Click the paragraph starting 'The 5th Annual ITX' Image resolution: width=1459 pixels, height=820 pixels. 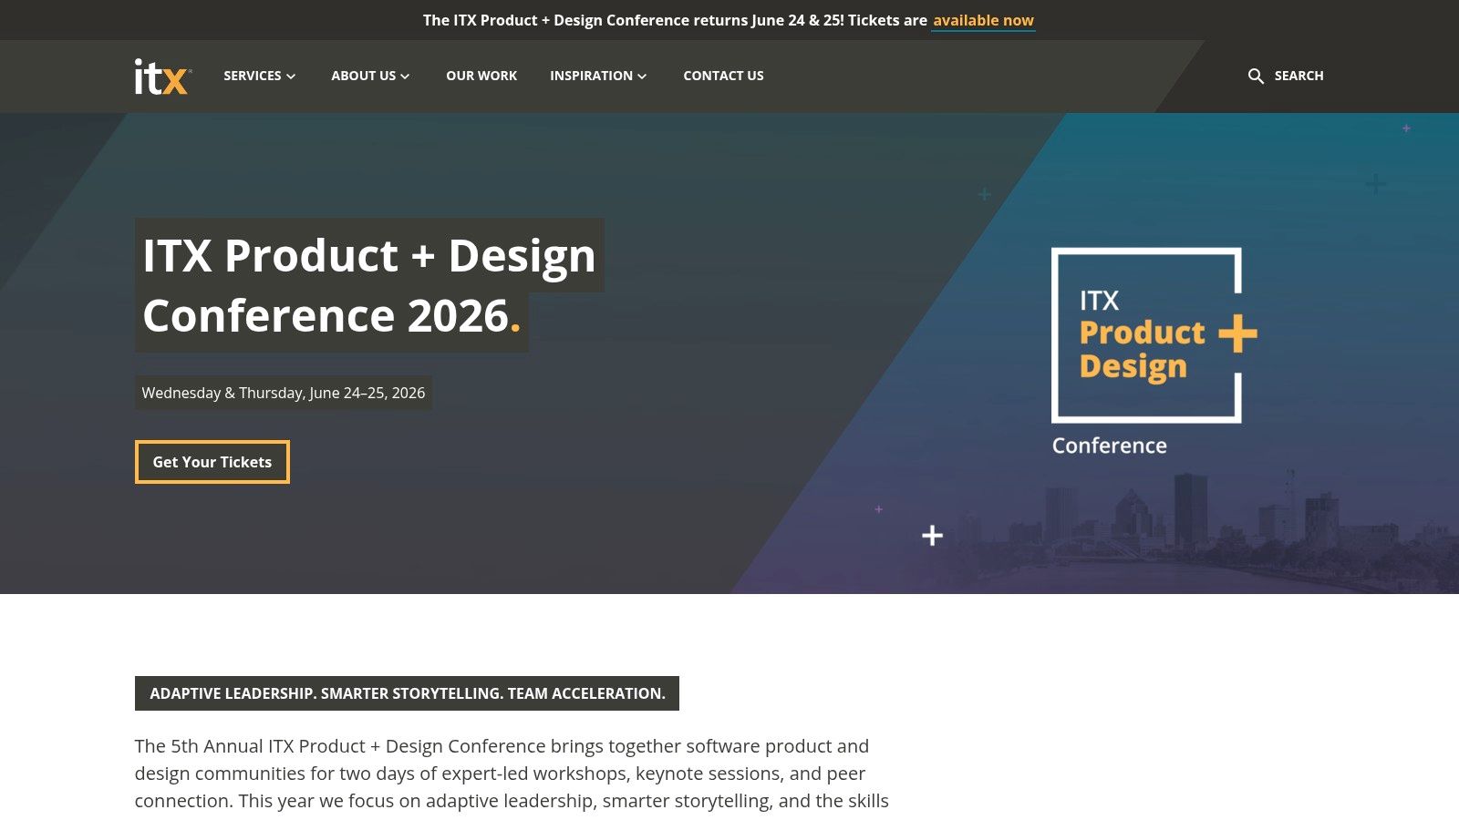[512, 774]
